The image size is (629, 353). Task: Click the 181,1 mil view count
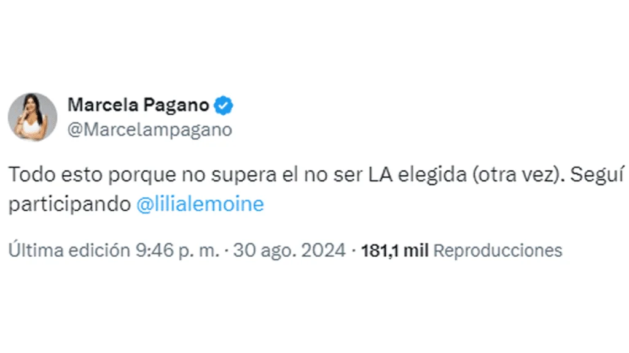coord(395,251)
